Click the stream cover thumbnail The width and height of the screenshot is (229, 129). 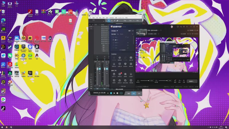click(141, 32)
